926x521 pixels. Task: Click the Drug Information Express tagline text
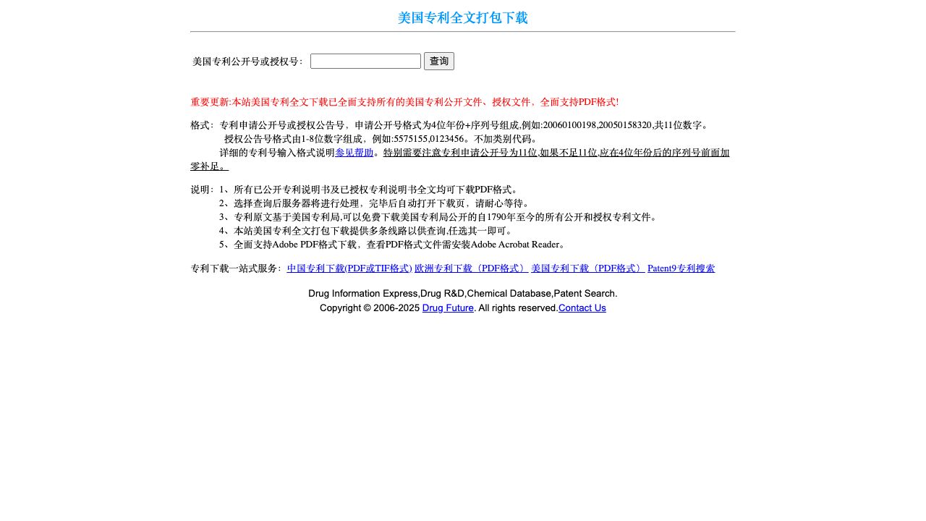(x=462, y=294)
